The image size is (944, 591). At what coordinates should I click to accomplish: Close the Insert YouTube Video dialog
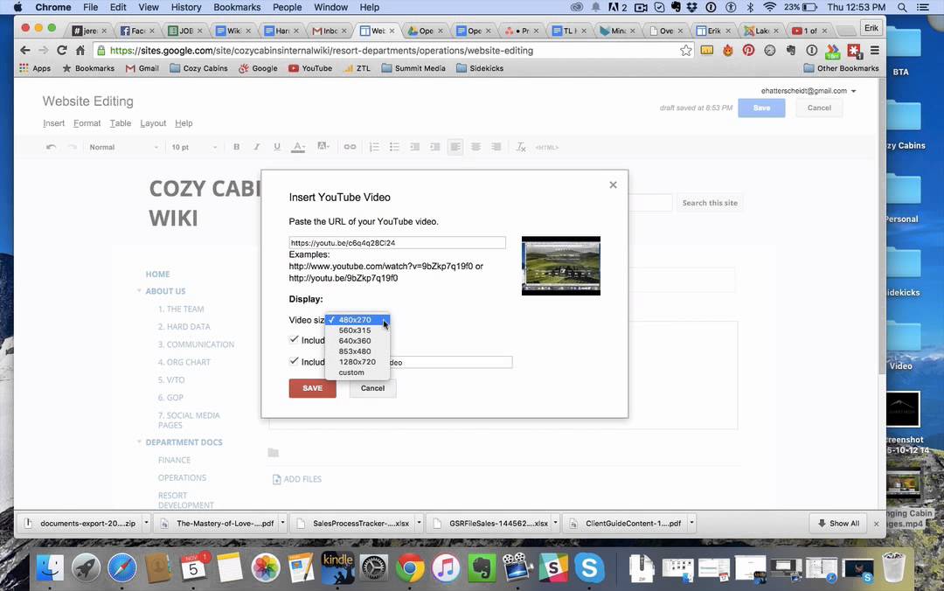coord(613,185)
